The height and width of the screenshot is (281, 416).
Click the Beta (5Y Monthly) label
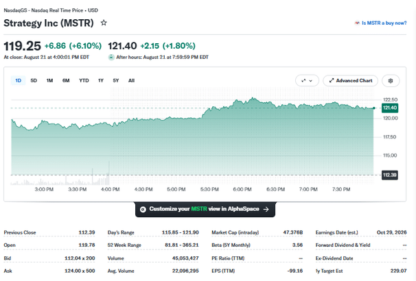tap(231, 245)
